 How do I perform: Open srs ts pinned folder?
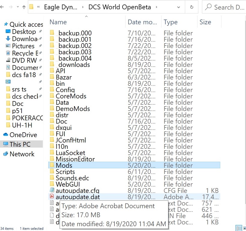coord(24,89)
